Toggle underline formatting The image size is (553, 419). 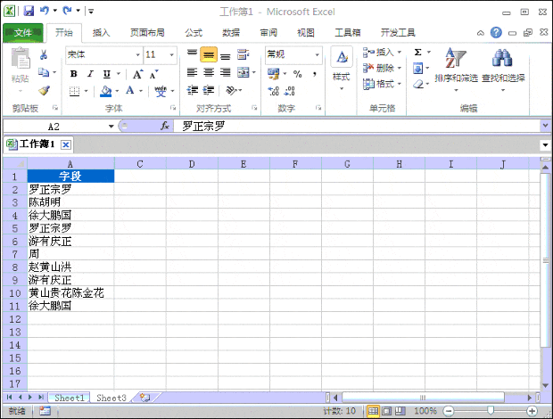(x=107, y=74)
